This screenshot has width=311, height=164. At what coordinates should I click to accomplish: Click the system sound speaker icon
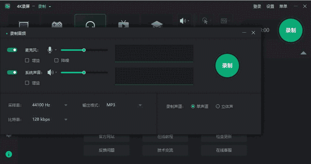click(x=51, y=72)
